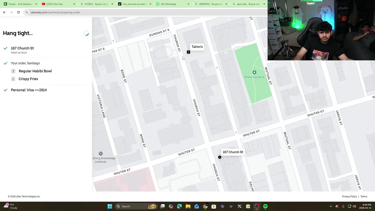The height and width of the screenshot is (211, 375).
Task: Click the 167 Church St map label
Action: point(233,152)
